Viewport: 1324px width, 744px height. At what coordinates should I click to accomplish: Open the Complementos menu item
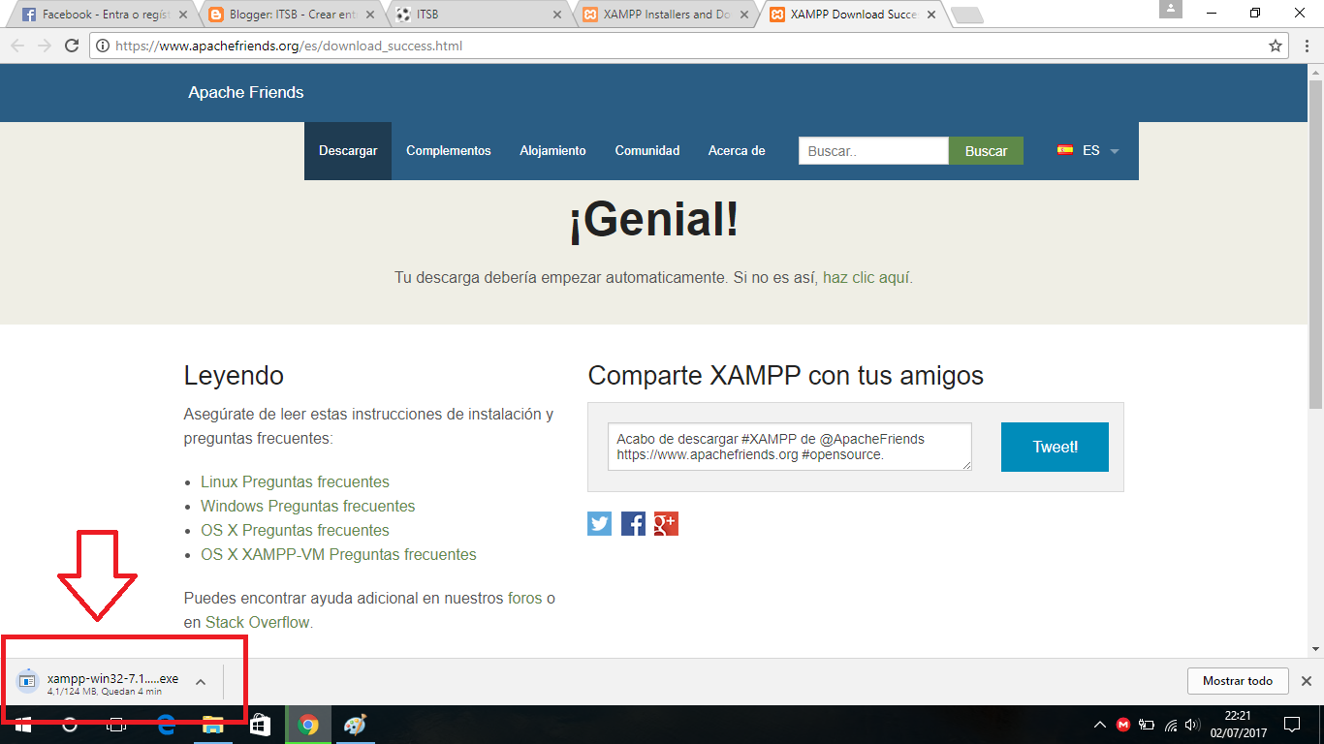click(x=448, y=150)
